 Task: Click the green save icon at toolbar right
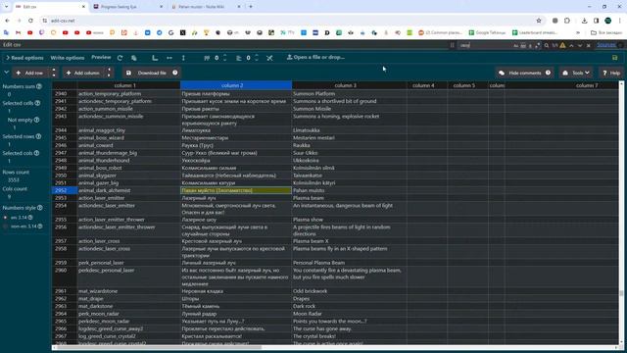point(614,58)
